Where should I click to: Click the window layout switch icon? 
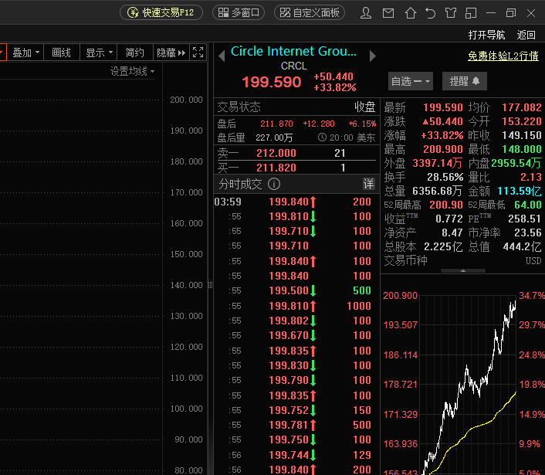coord(471,13)
